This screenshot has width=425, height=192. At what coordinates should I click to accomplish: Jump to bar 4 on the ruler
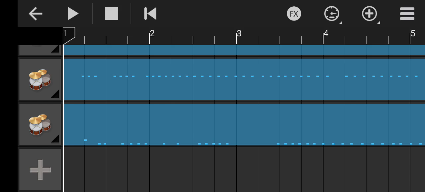click(x=325, y=34)
